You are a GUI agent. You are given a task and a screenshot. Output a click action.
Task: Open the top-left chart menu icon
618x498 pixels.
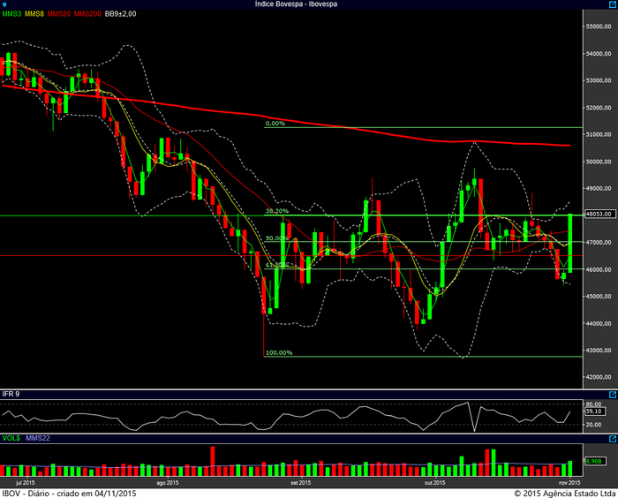coord(4,4)
